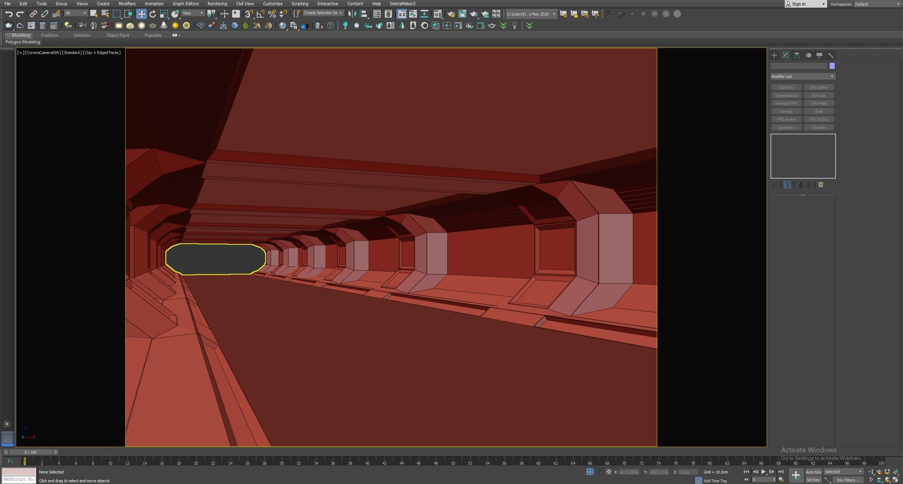This screenshot has width=903, height=484.
Task: Open the Graph Editors menu
Action: tap(186, 4)
